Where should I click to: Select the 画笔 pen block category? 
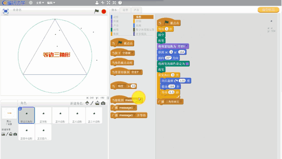tap(116, 30)
